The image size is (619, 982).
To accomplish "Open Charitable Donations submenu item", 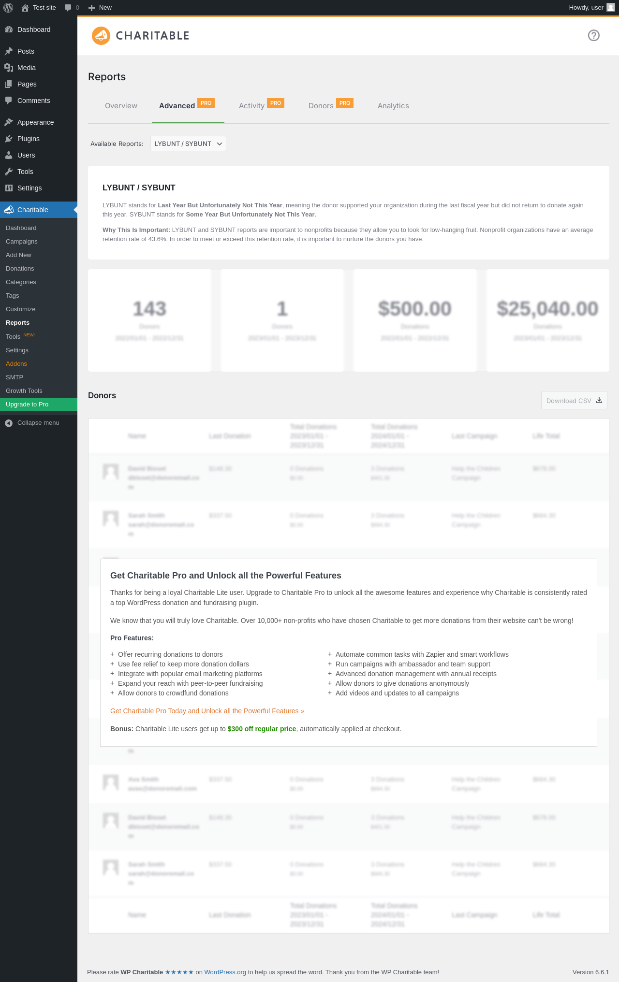I will pyautogui.click(x=39, y=269).
